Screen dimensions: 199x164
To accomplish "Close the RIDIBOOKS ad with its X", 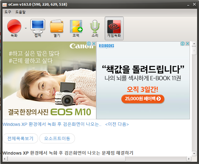I will (x=187, y=44).
